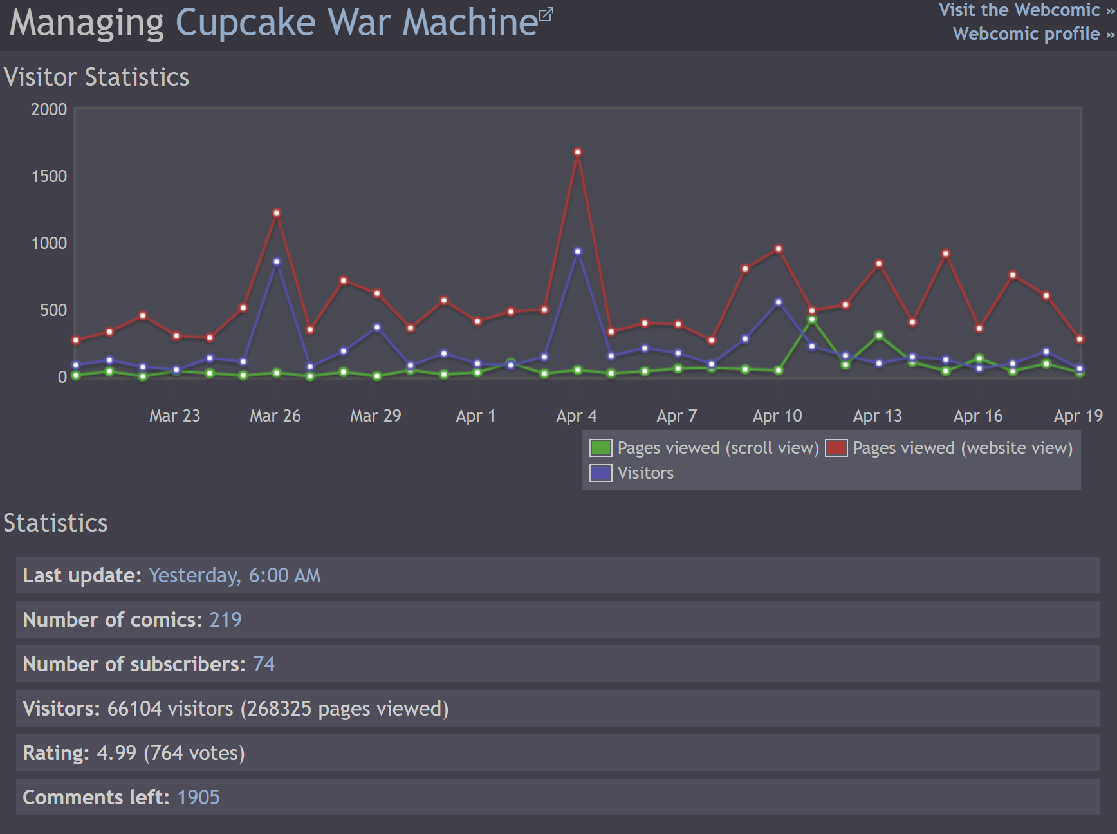The height and width of the screenshot is (834, 1117).
Task: Select the red peak data point on Mar 26
Action: click(277, 213)
